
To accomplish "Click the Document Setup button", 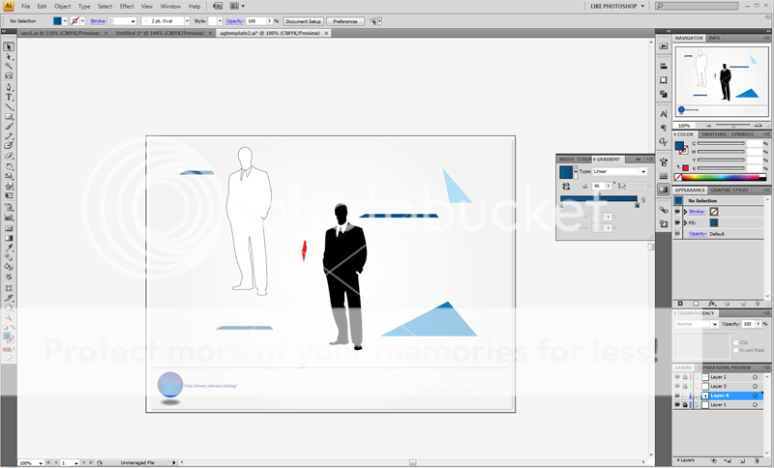I will pyautogui.click(x=303, y=20).
